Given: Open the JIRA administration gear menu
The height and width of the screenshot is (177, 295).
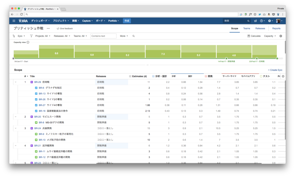Looking at the screenshot, I should click(x=270, y=21).
